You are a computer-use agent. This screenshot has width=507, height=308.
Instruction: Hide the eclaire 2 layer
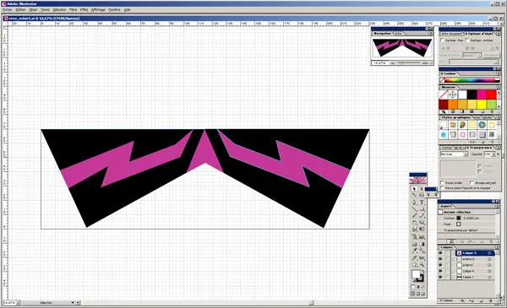(x=440, y=259)
